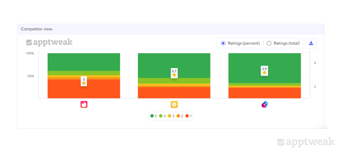
Task: Click the download chart icon
Action: [x=311, y=43]
